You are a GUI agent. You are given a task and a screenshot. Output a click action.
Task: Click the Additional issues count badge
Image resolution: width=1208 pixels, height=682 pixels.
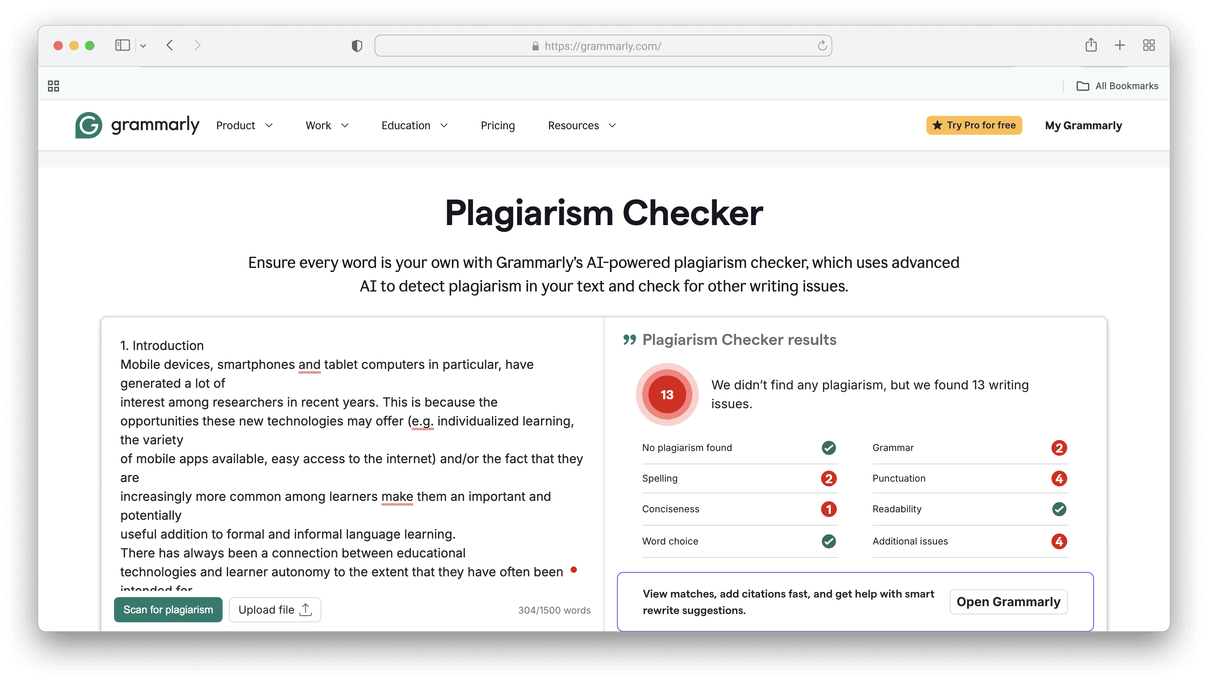tap(1059, 541)
